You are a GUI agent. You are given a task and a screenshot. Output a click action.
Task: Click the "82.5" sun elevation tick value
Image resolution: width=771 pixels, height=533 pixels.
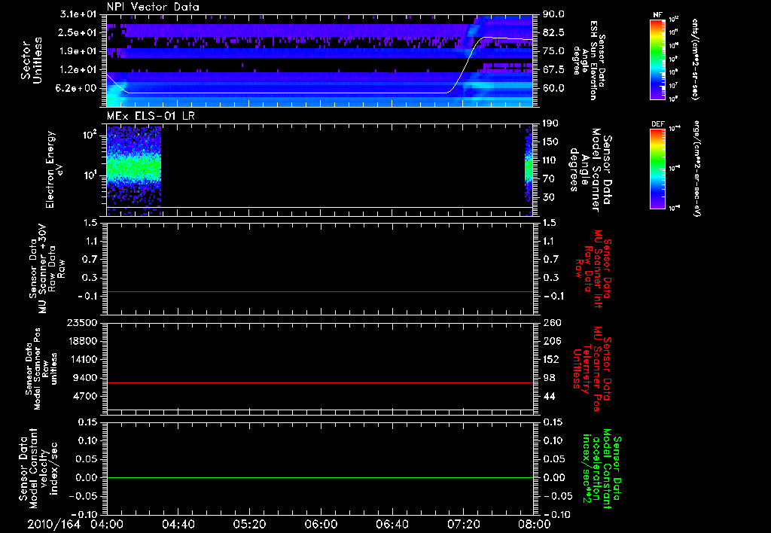click(553, 32)
